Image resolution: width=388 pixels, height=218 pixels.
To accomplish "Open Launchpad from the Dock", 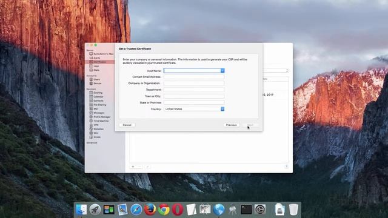I will point(95,210).
